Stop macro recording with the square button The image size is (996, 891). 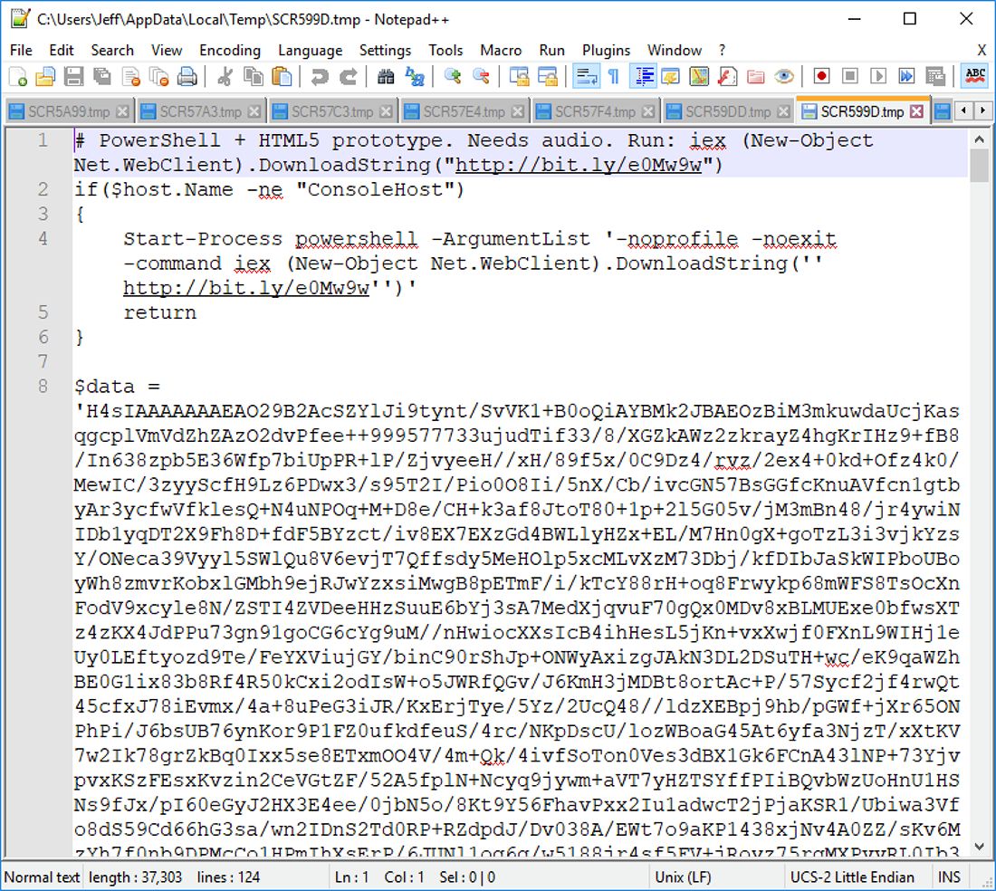(x=850, y=77)
